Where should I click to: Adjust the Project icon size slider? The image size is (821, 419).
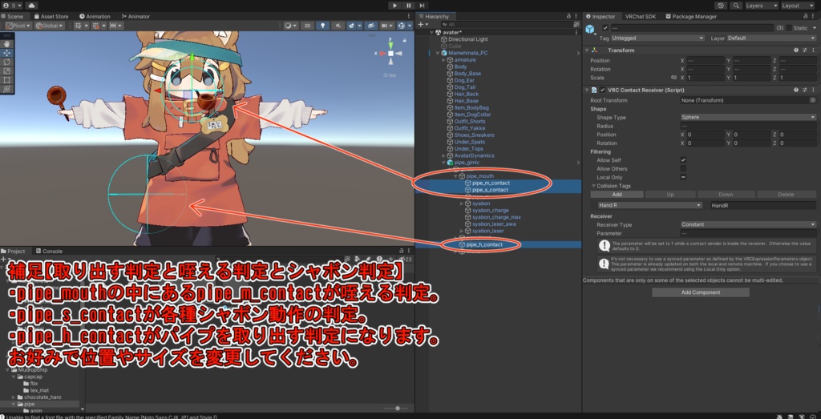point(396,408)
